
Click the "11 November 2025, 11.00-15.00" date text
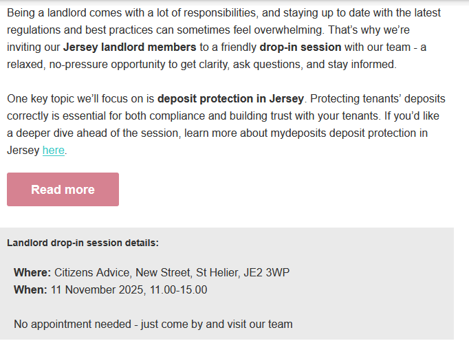tap(129, 290)
